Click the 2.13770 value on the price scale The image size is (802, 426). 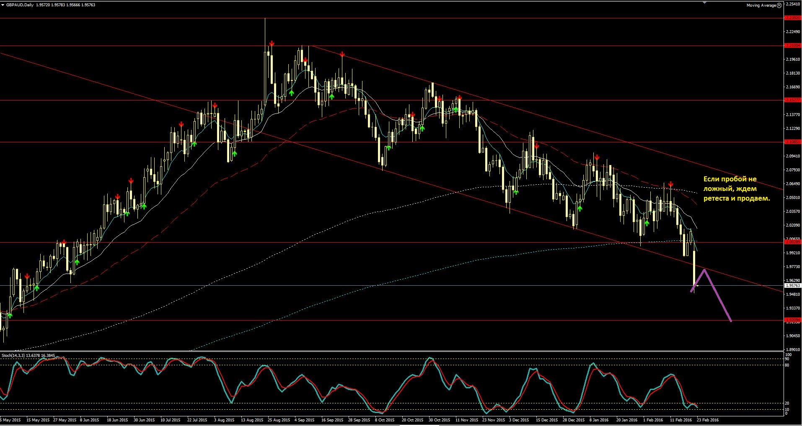pos(794,115)
